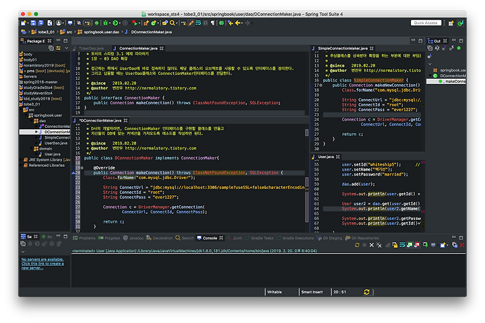Toggle Show Whitespace Characters pilcrow icon

click(x=213, y=23)
